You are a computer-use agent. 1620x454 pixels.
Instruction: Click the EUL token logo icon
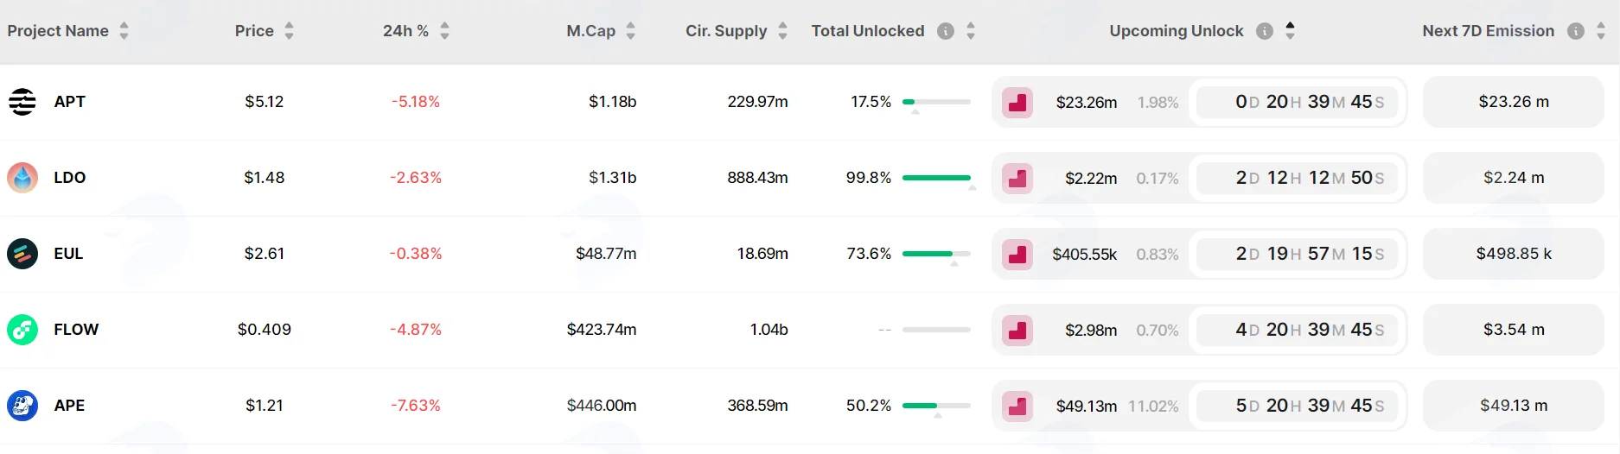(x=22, y=254)
